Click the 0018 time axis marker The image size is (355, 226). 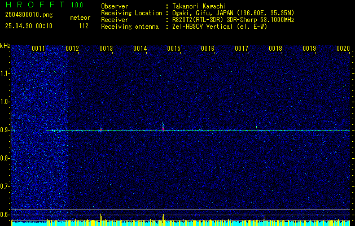tap(275, 49)
